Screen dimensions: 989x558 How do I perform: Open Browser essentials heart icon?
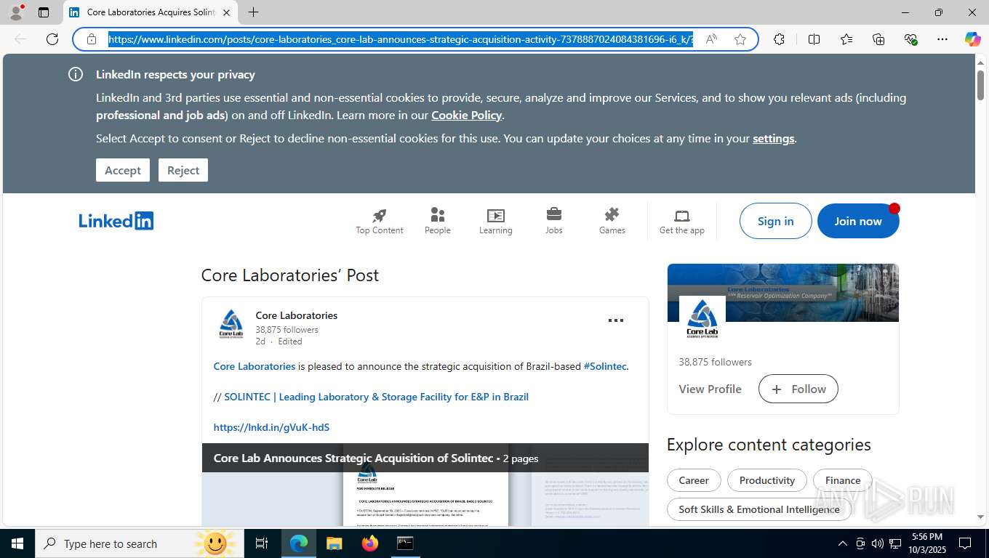pyautogui.click(x=910, y=39)
